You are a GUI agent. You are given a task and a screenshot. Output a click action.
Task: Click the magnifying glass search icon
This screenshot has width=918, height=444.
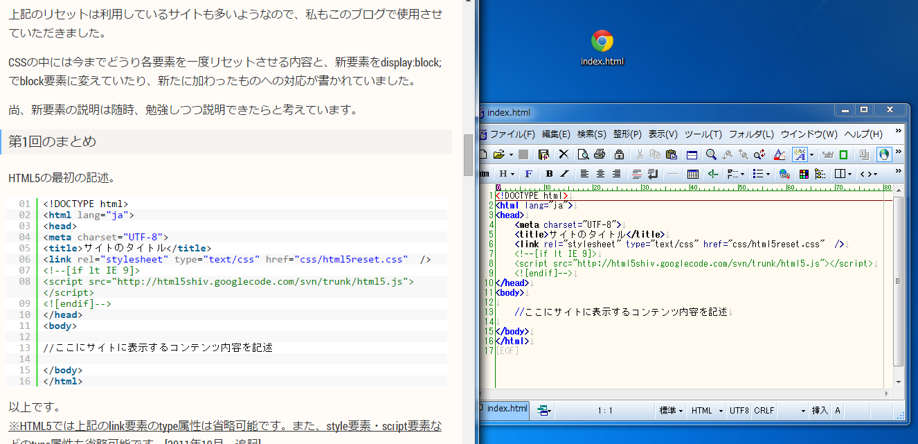click(x=711, y=154)
